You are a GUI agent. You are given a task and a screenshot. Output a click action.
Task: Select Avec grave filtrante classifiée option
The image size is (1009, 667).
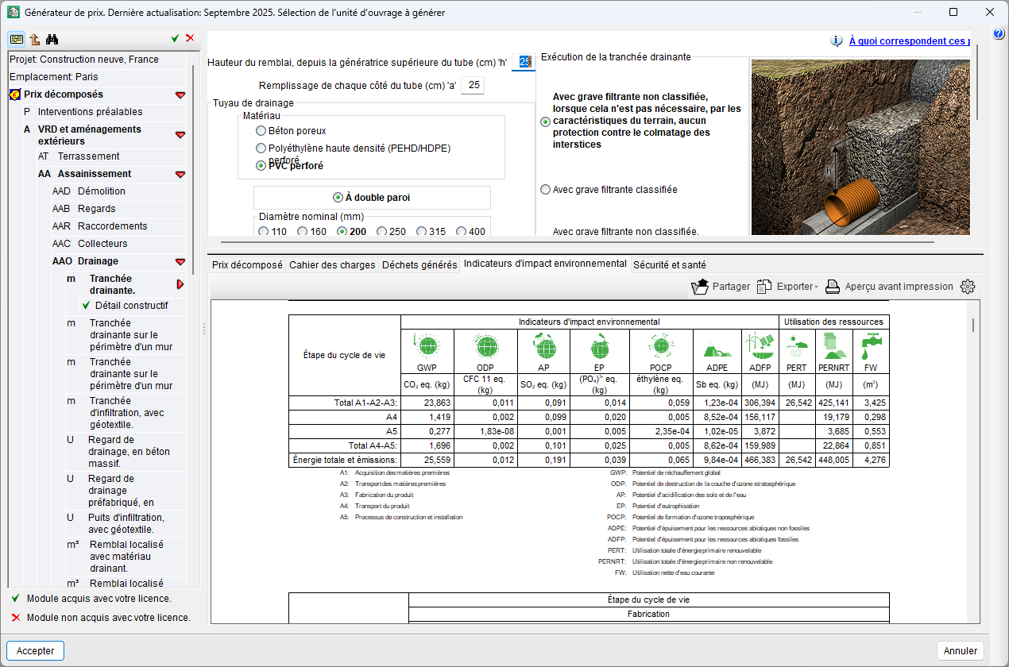tap(545, 190)
